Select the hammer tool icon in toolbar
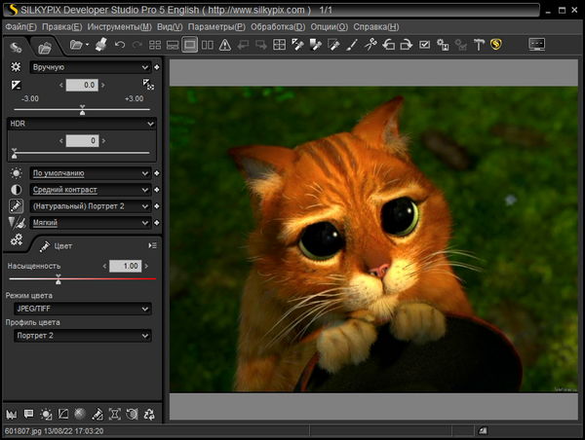 pos(479,45)
